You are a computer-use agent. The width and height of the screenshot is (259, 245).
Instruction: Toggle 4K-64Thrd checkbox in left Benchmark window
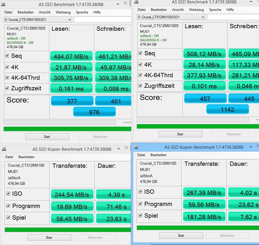(x=7, y=77)
